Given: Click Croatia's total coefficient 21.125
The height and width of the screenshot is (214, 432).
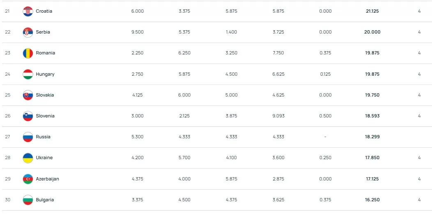Looking at the screenshot, I should [x=372, y=11].
